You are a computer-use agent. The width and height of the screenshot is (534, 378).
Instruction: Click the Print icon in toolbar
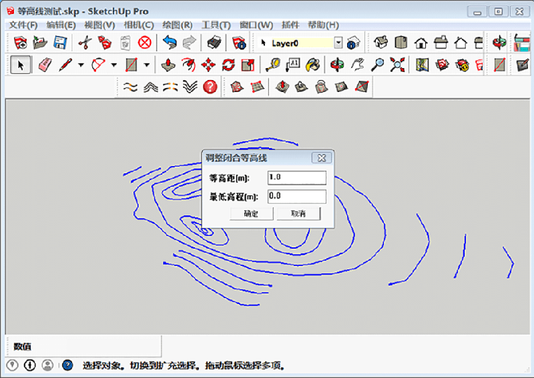pos(214,43)
